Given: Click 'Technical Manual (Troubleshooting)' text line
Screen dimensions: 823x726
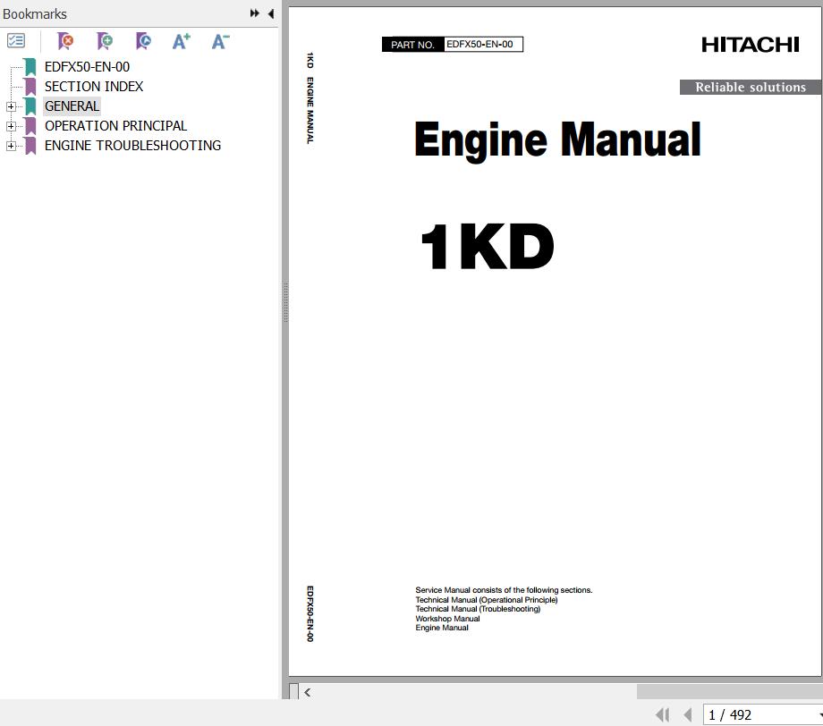Looking at the screenshot, I should click(x=479, y=609).
